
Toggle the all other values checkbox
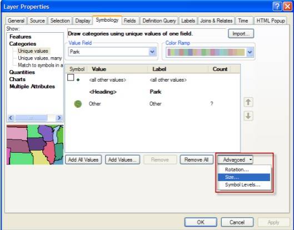point(71,77)
